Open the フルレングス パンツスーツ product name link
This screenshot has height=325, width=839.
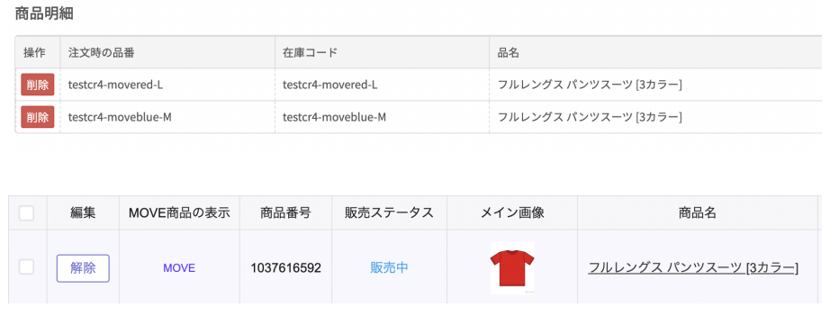click(x=693, y=267)
